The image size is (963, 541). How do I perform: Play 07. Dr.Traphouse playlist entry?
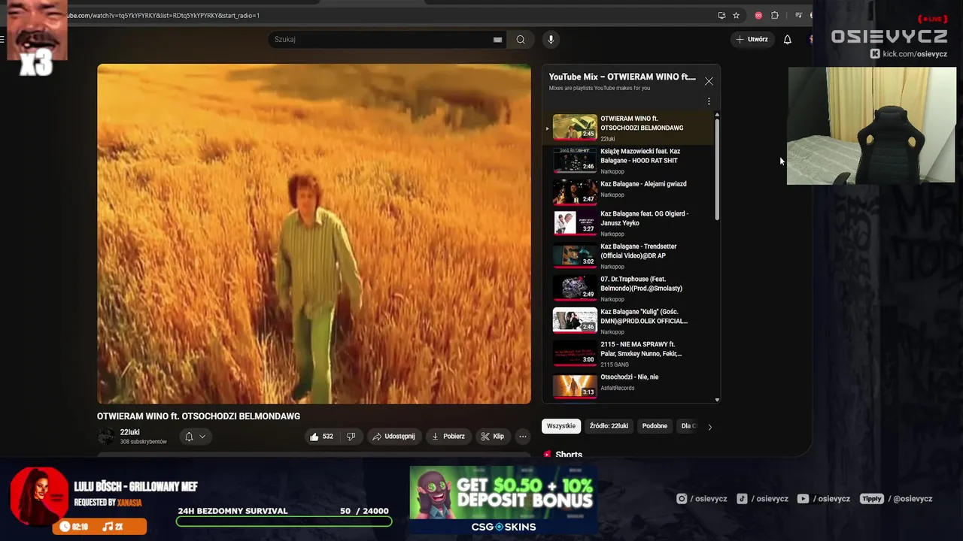click(628, 289)
